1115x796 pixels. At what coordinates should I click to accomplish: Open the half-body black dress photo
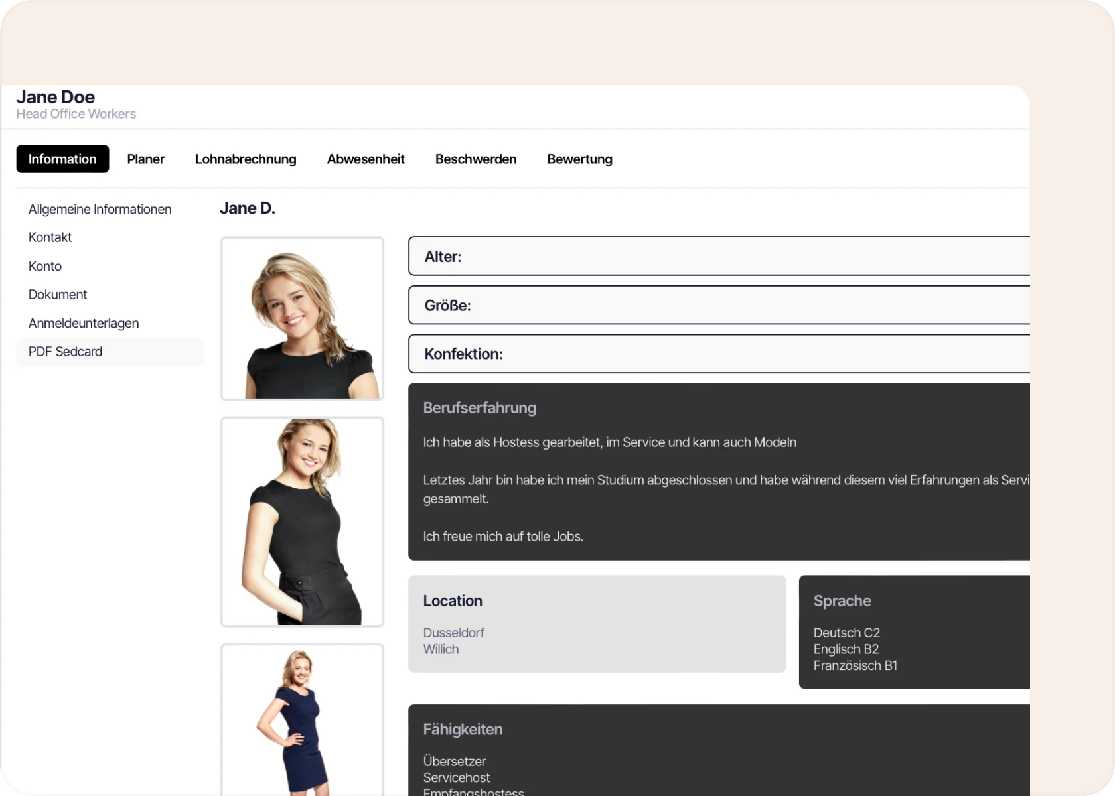[x=302, y=522]
